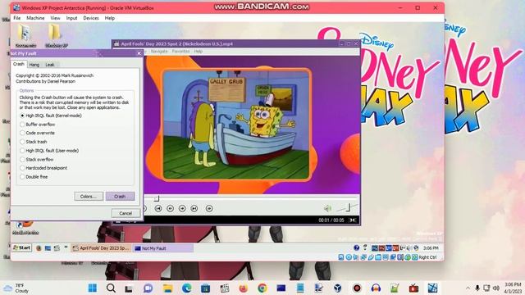Screen dimensions: 525x295
Task: Open the media player Favorites menu
Action: click(x=180, y=51)
